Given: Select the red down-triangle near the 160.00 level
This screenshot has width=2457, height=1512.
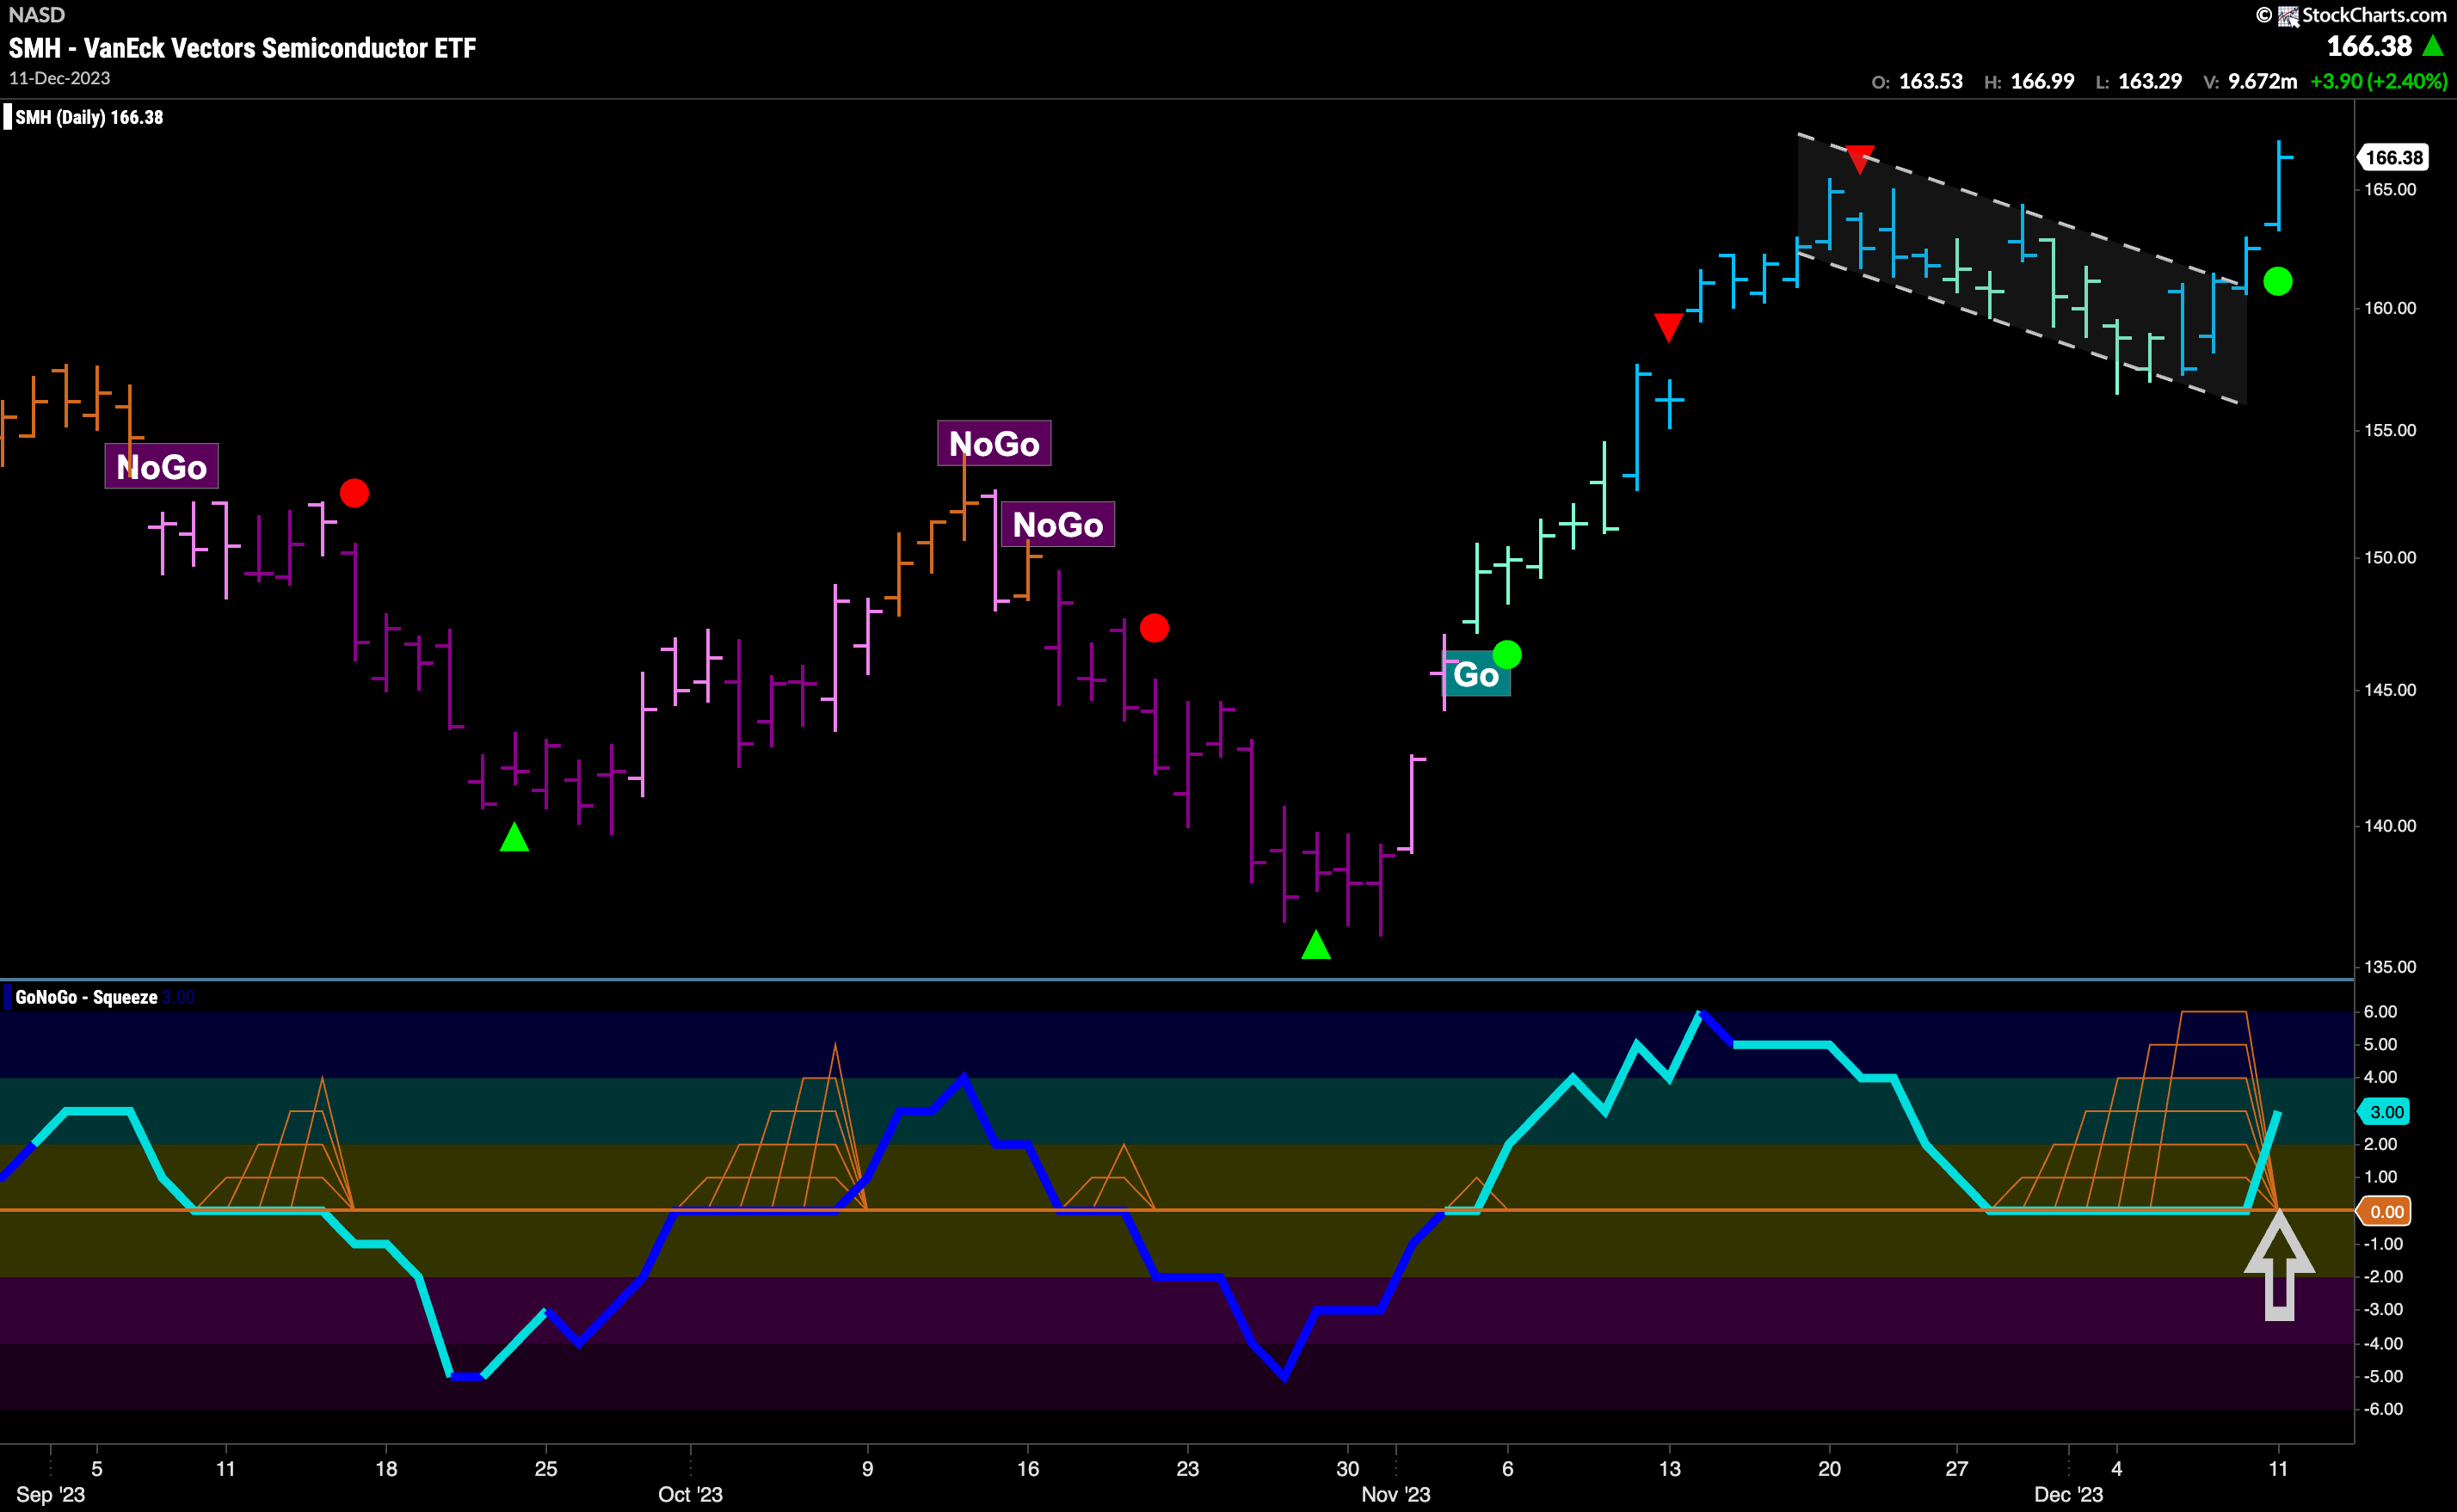Looking at the screenshot, I should (1668, 327).
